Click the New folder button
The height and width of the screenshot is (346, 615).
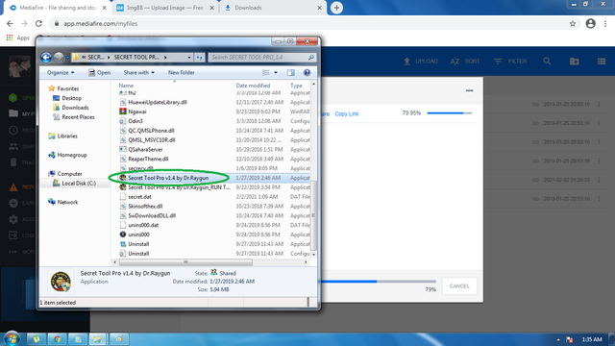point(182,73)
